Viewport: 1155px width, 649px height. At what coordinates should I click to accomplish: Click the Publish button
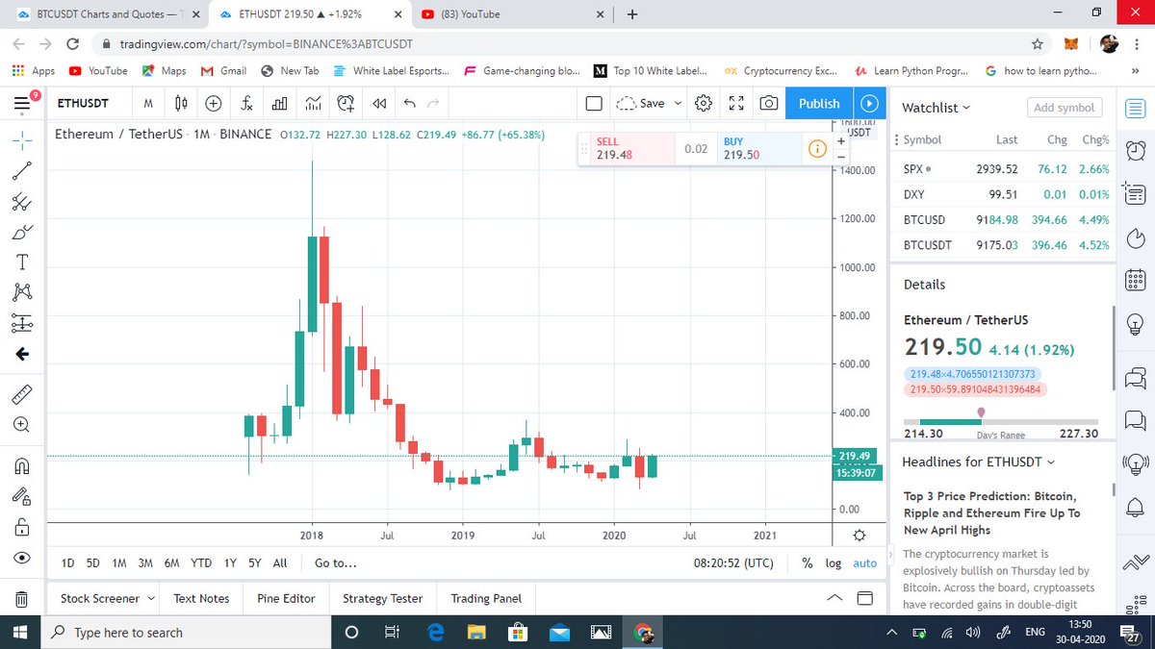pyautogui.click(x=819, y=103)
